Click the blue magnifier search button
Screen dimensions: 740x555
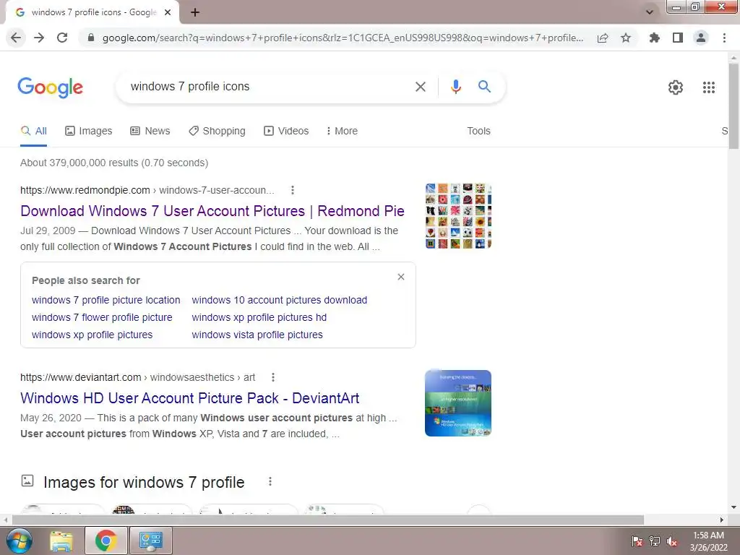(x=484, y=87)
